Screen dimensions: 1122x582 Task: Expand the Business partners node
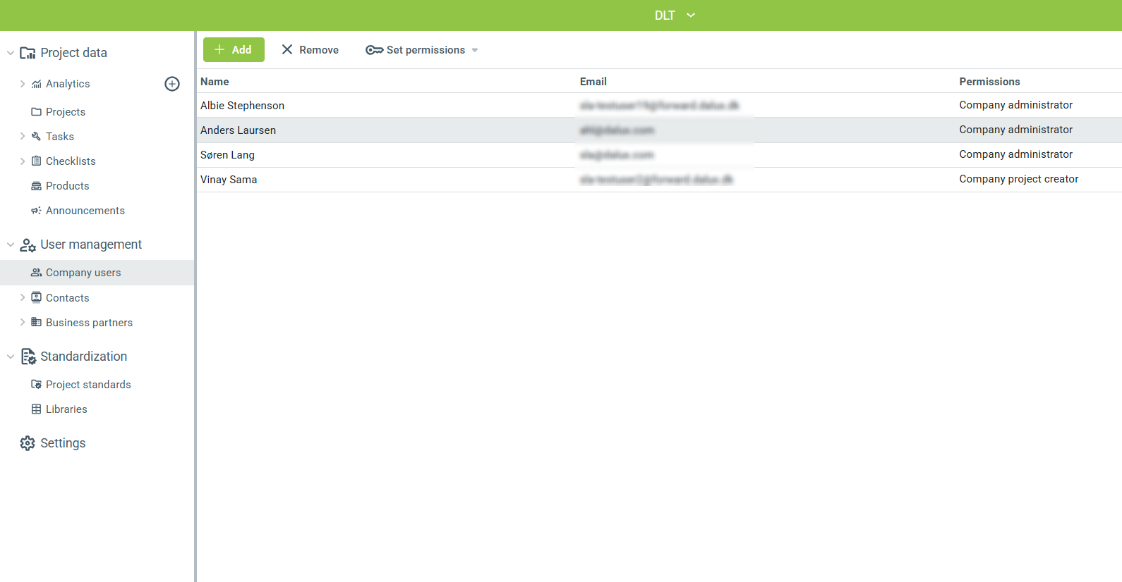pos(23,323)
